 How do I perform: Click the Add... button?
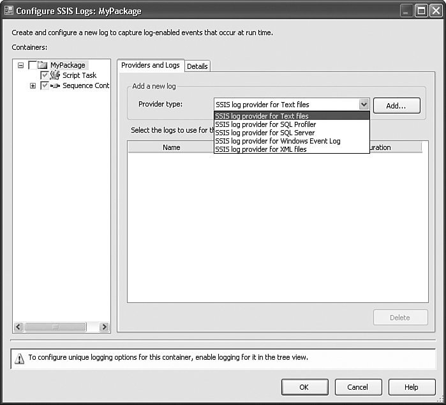396,106
